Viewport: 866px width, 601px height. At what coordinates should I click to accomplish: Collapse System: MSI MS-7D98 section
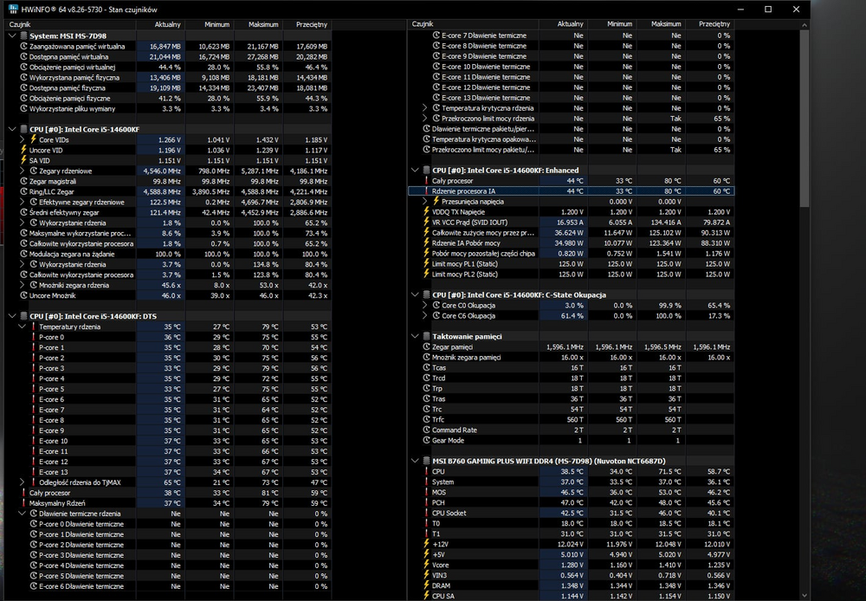click(12, 36)
